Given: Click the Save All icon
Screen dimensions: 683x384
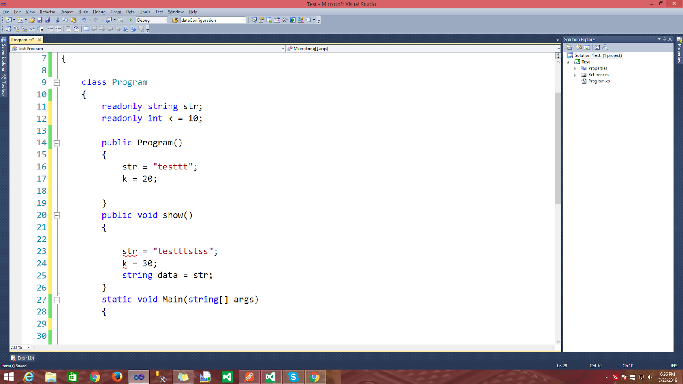Looking at the screenshot, I should pyautogui.click(x=48, y=20).
